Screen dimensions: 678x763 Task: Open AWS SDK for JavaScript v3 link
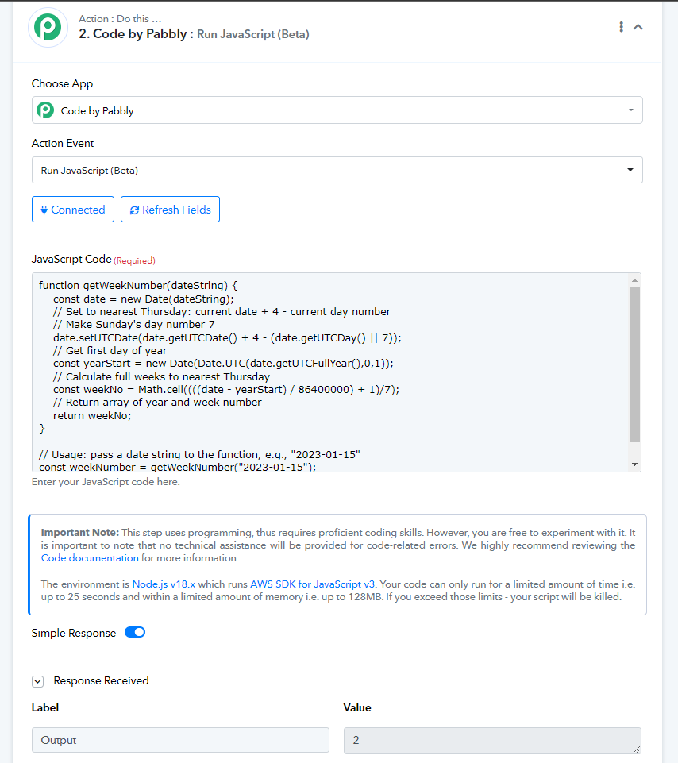coord(312,584)
